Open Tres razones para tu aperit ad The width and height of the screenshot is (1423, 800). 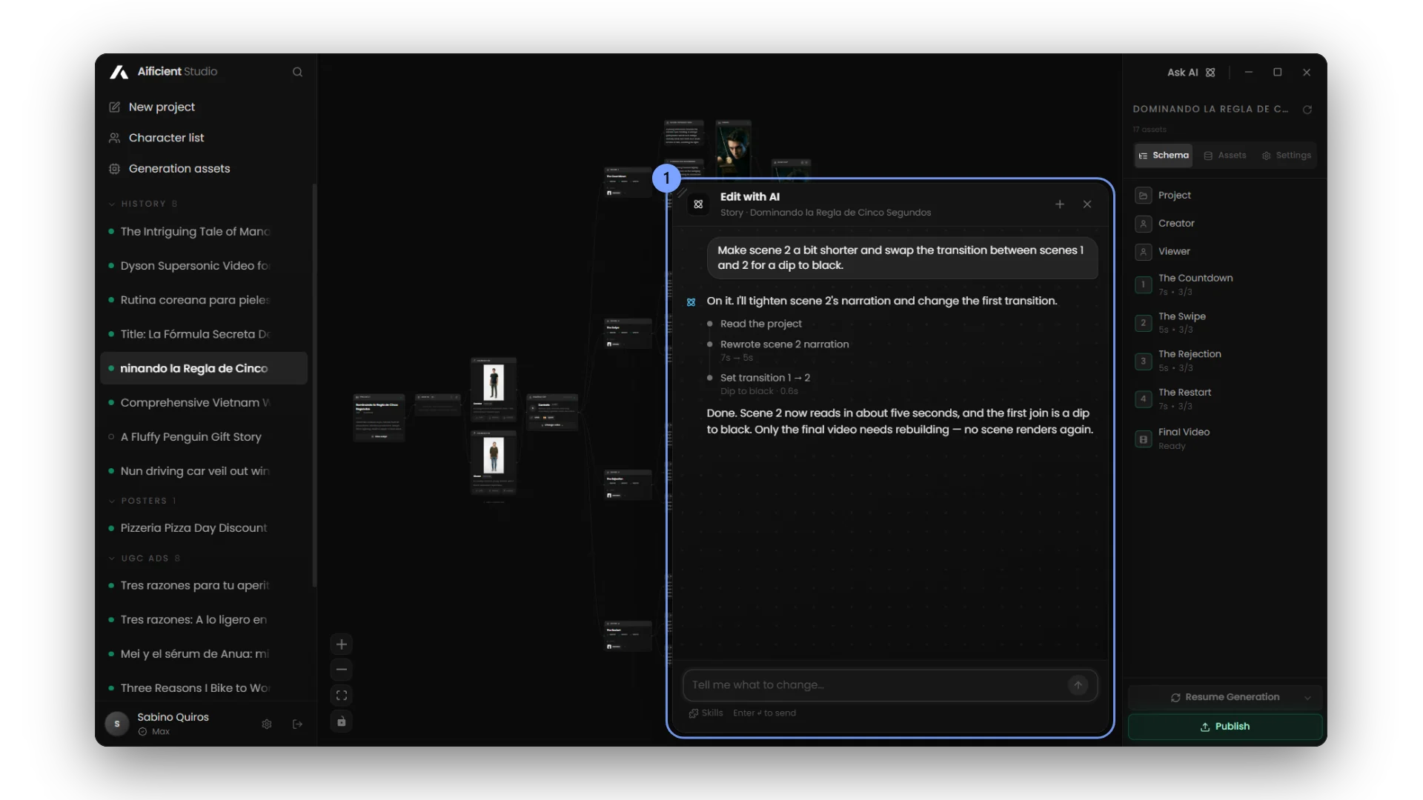tap(204, 585)
